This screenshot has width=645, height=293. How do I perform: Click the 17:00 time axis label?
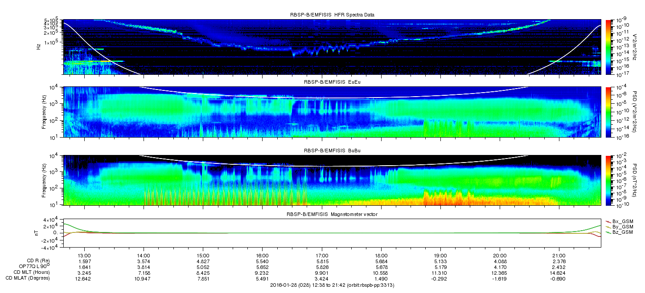pos(321,255)
